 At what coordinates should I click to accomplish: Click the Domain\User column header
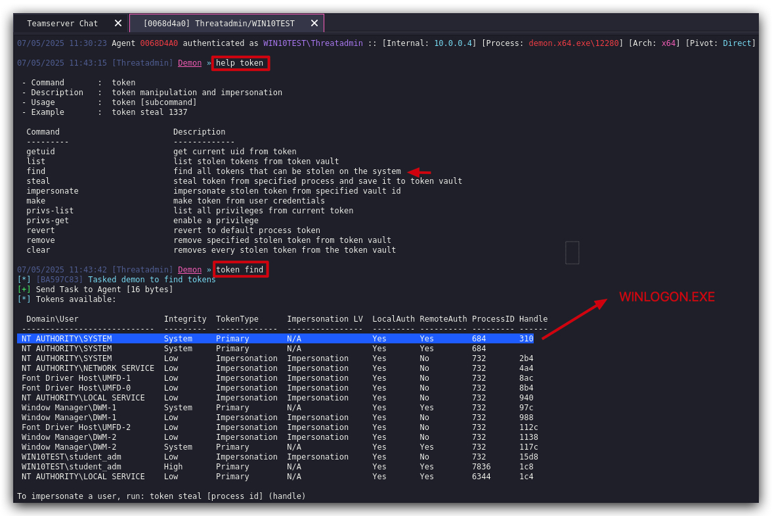pyautogui.click(x=53, y=319)
